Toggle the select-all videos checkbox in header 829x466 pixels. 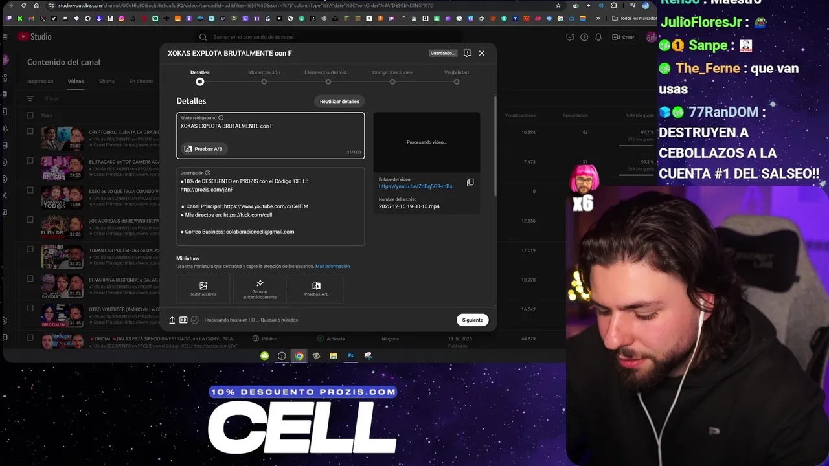30,115
